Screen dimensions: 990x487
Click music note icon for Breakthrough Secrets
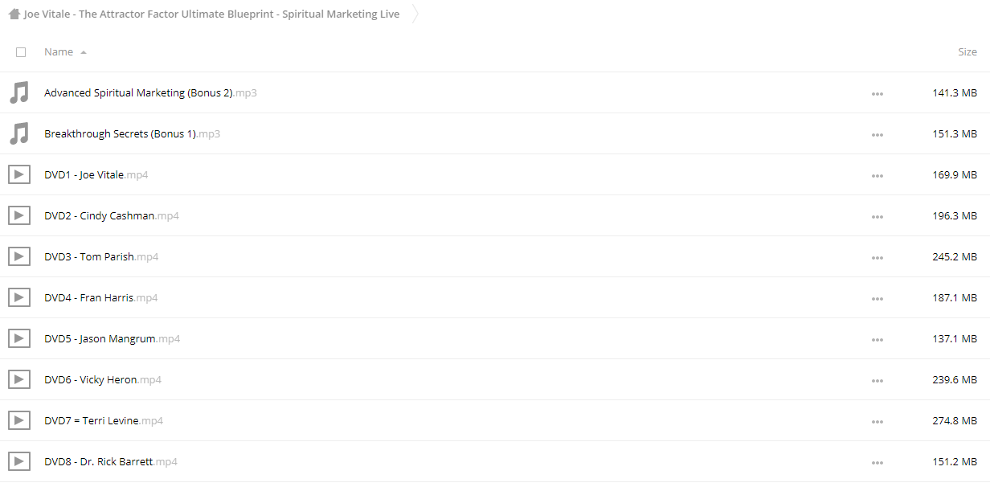point(18,133)
